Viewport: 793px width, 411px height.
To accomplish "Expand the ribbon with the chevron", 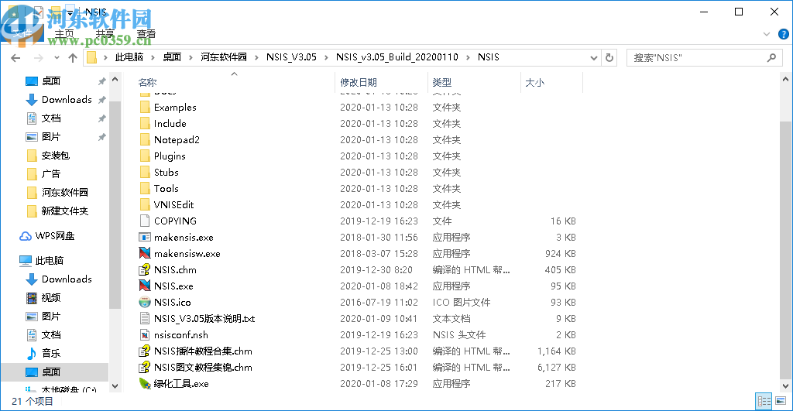I will coord(767,34).
